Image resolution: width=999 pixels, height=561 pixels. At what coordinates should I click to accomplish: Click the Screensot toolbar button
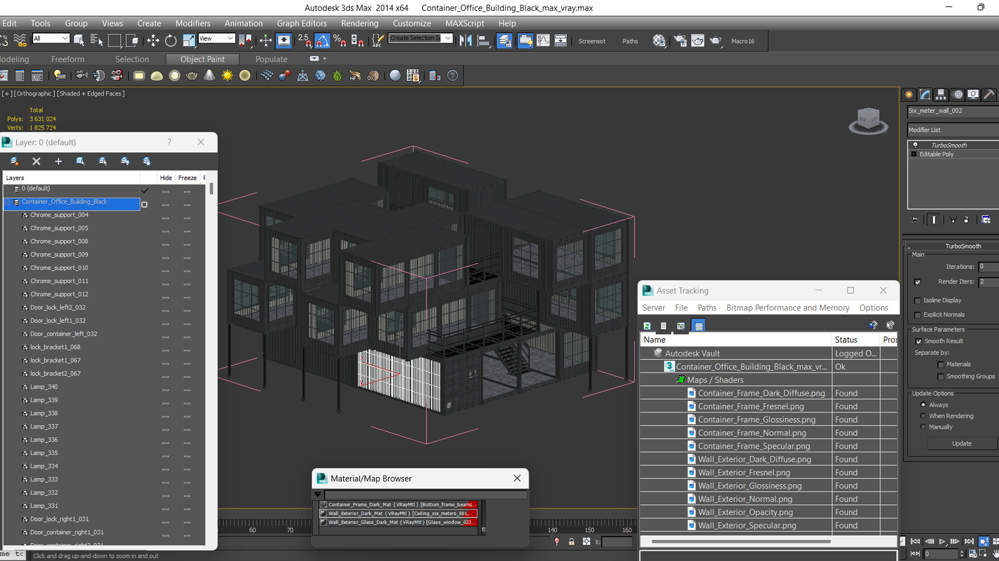(x=592, y=41)
